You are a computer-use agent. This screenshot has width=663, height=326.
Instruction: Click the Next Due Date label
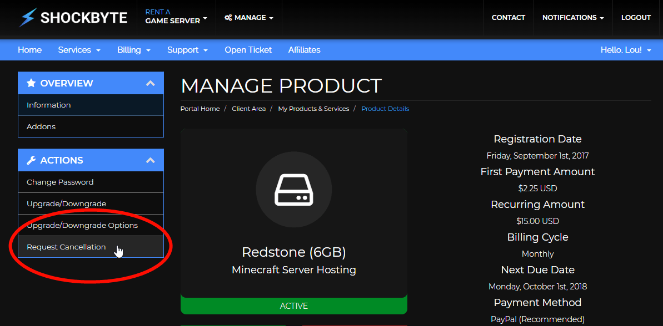(537, 269)
